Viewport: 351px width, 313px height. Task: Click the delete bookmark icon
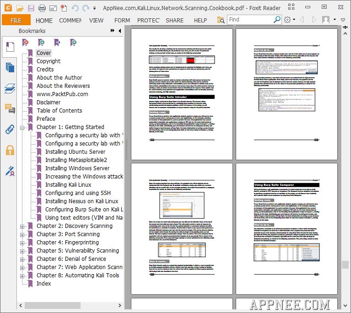[26, 42]
